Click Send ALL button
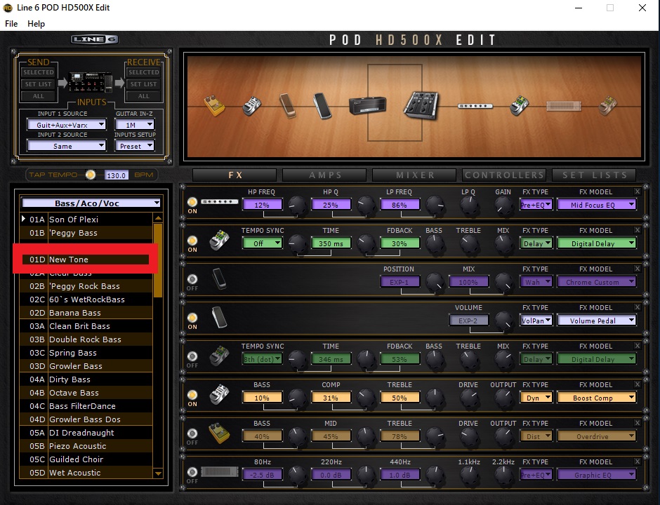 click(x=39, y=96)
